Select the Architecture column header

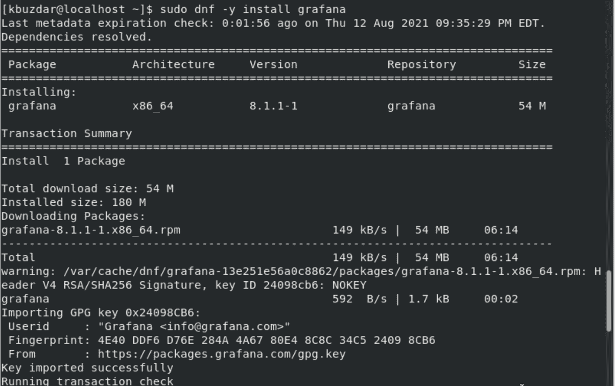174,64
